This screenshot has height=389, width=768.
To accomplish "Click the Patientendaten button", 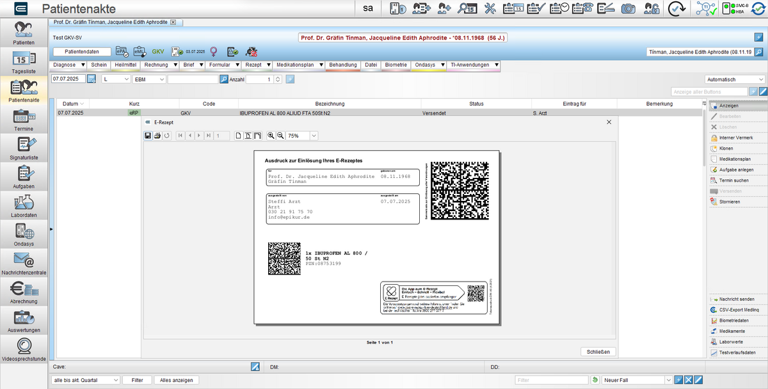I will (82, 52).
